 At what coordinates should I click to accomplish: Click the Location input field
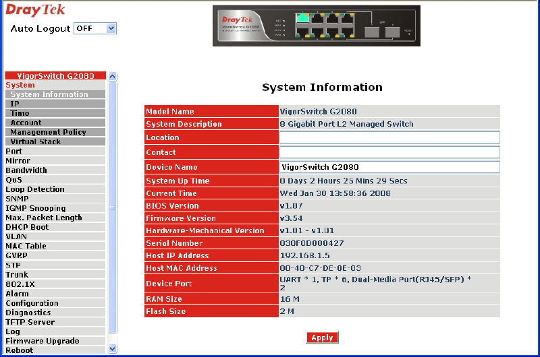click(389, 137)
